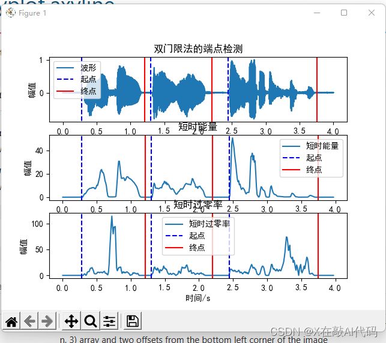This screenshot has width=386, height=343.
Task: Reset the plot to the original view with Home
Action: click(11, 321)
